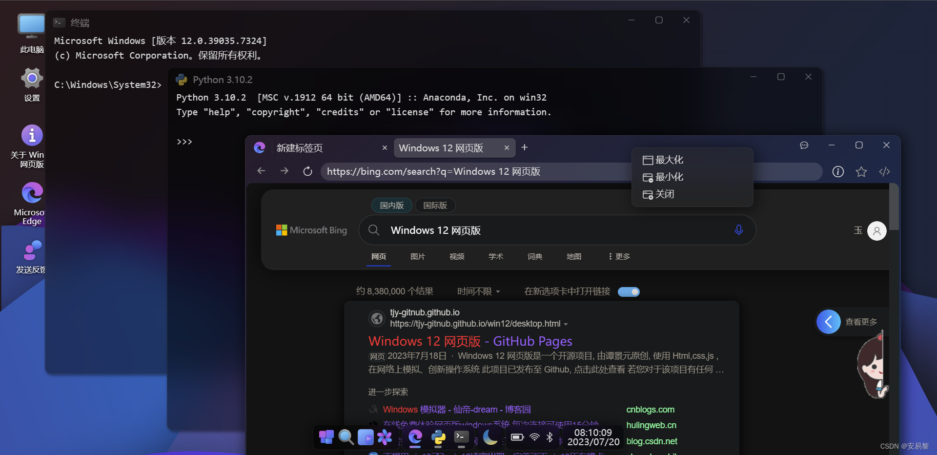This screenshot has width=937, height=455.
Task: Select the 图片 search tab
Action: 417,256
